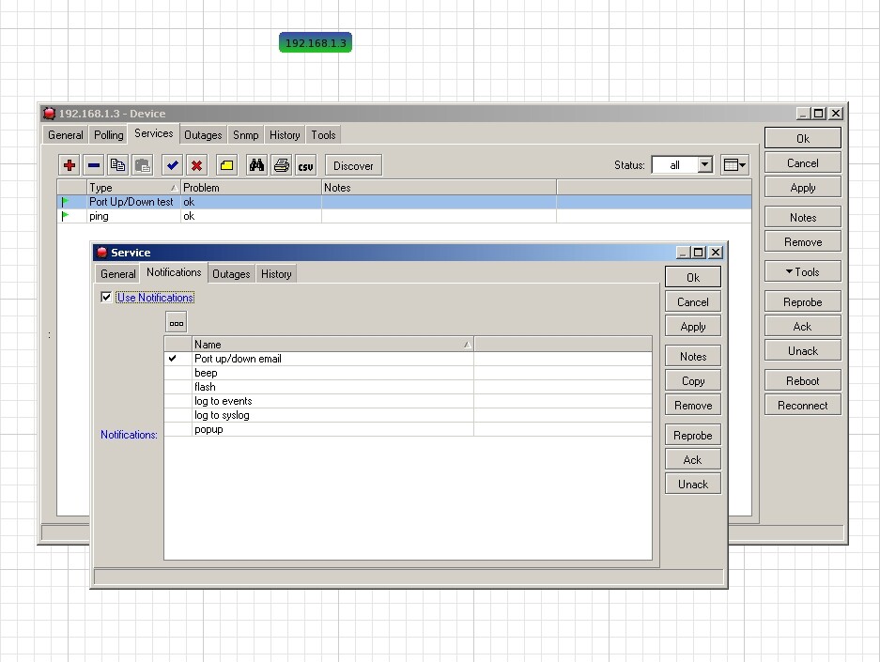This screenshot has width=880, height=662.
Task: Click the Notes column header
Action: coord(439,188)
